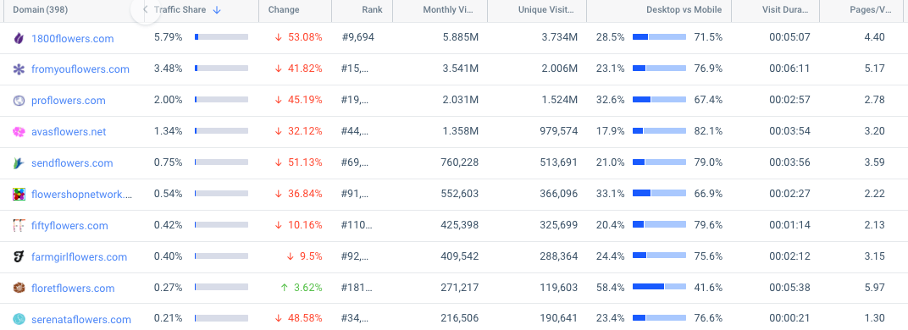Viewport: 908px width, 330px height.
Task: Sort table by Change column header
Action: (x=284, y=10)
